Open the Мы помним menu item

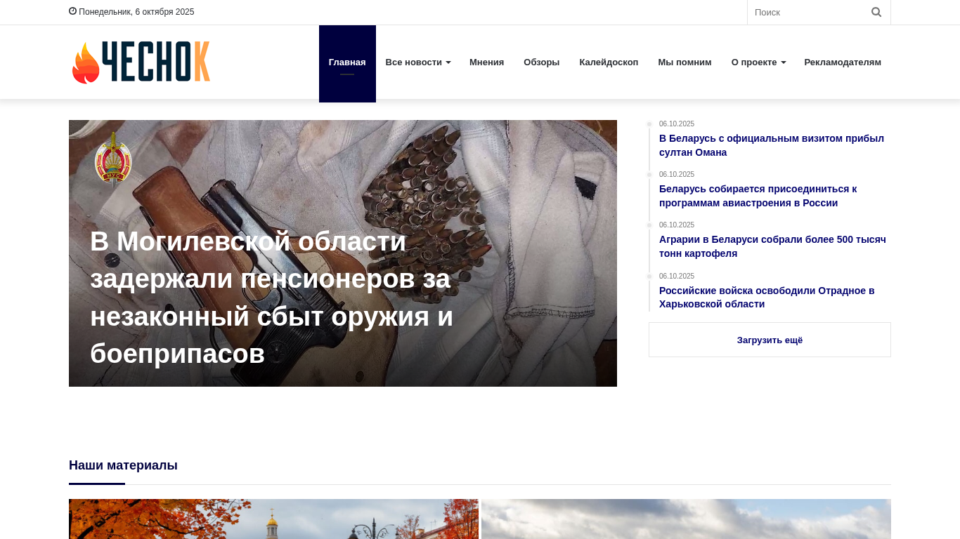click(x=685, y=62)
